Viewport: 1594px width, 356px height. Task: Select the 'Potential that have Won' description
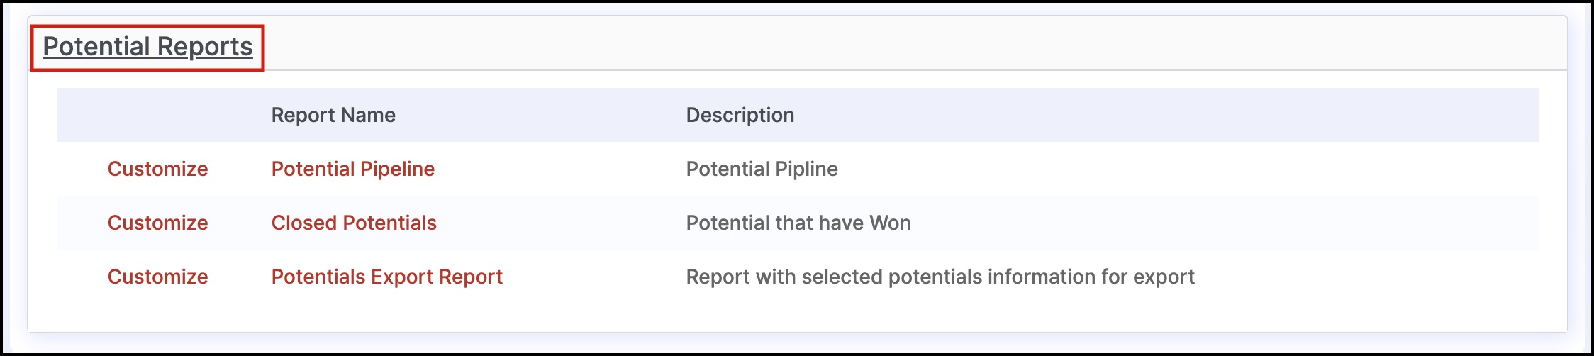point(798,223)
